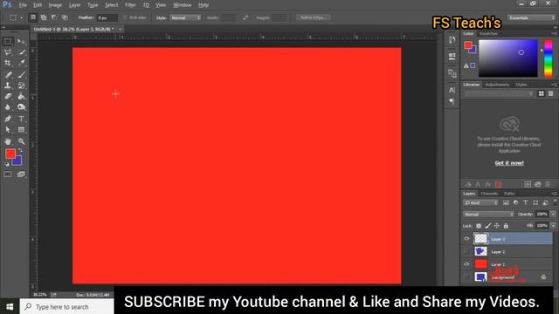Toggle lock all padlock icon

click(506, 226)
